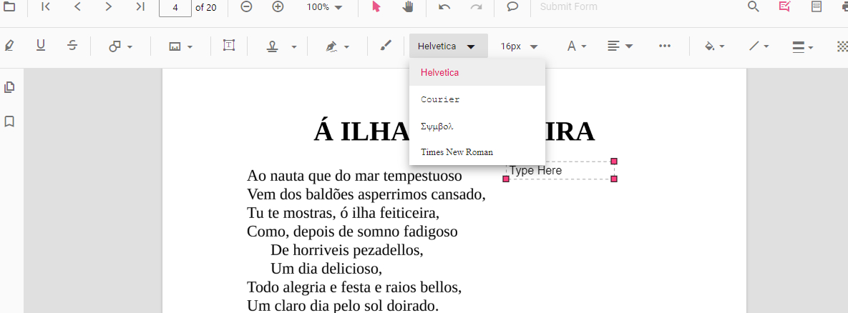Click inside the Type Here text box
The image size is (848, 313).
[x=560, y=171]
